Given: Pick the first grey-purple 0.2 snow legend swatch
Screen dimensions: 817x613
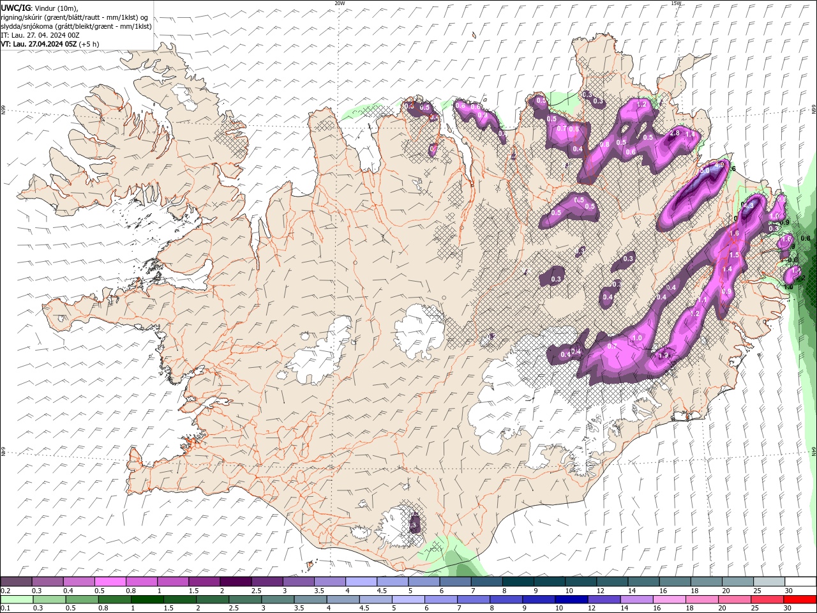Looking at the screenshot, I should [x=16, y=581].
